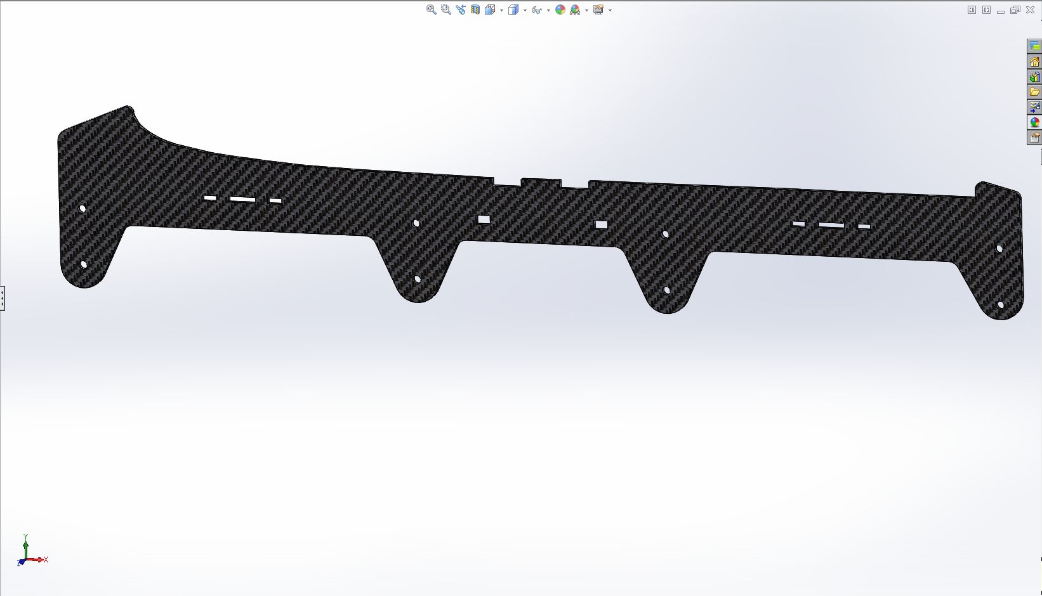Click the Display Style cube icon
The height and width of the screenshot is (596, 1042).
pyautogui.click(x=513, y=10)
